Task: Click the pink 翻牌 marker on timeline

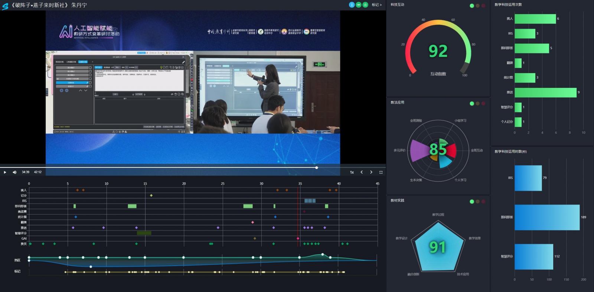Action: pyautogui.click(x=252, y=222)
